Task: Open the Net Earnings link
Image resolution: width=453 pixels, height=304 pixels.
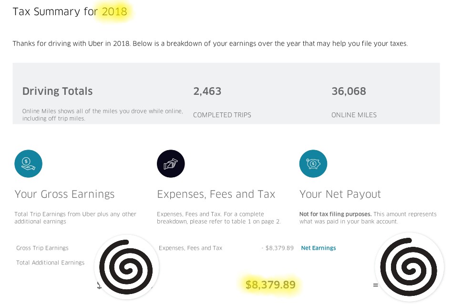Action: pyautogui.click(x=319, y=248)
